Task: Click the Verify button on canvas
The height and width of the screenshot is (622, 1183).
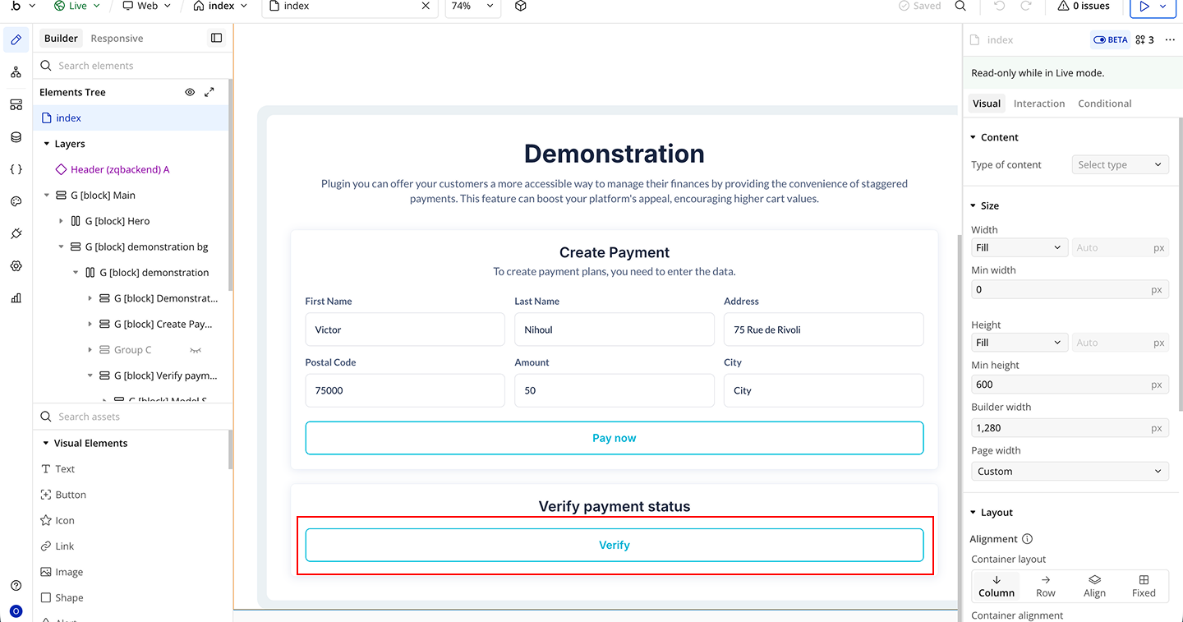Action: pos(615,545)
